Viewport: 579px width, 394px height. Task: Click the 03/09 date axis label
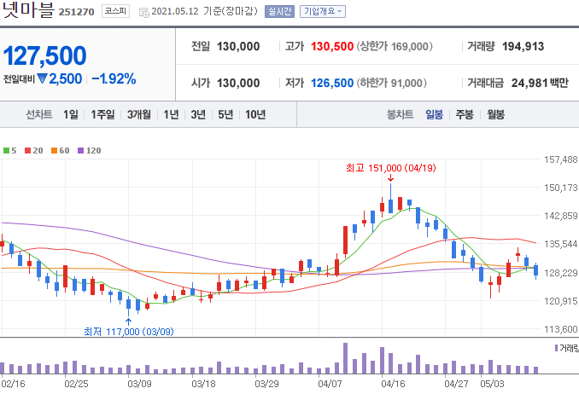pos(139,384)
